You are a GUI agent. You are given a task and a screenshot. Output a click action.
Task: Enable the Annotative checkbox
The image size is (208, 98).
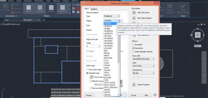click(x=133, y=45)
